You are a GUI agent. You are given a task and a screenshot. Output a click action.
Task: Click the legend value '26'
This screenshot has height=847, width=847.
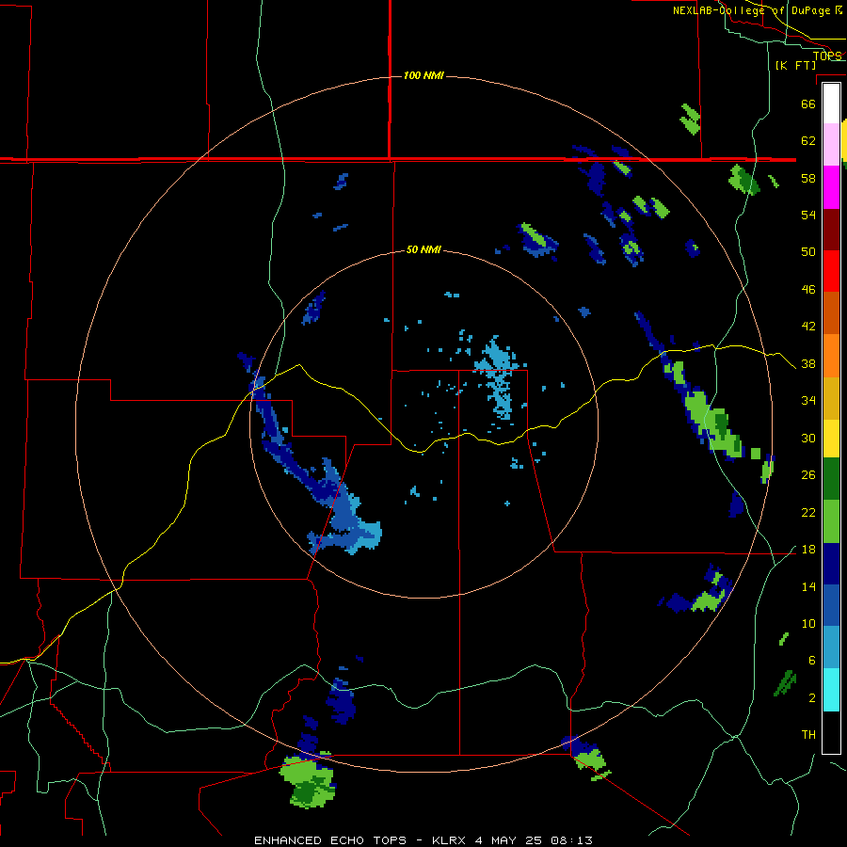(808, 475)
